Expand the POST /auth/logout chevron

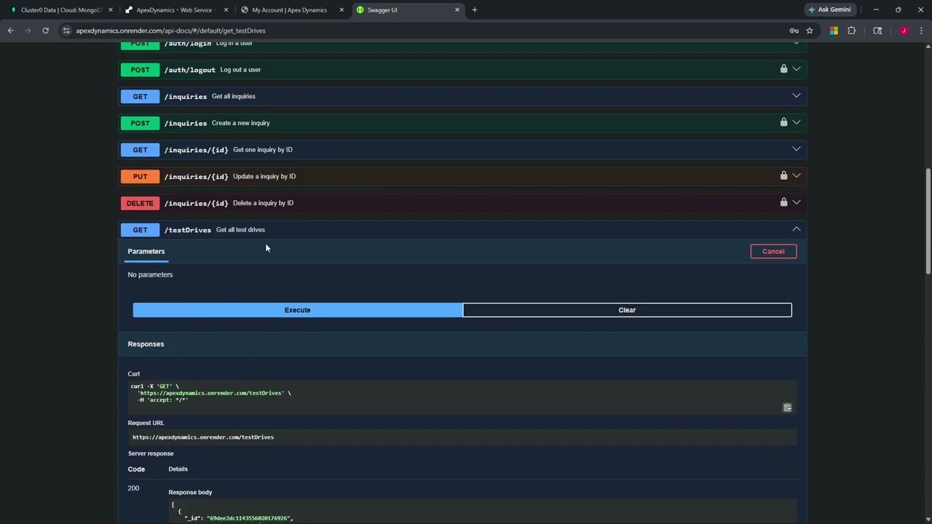797,69
